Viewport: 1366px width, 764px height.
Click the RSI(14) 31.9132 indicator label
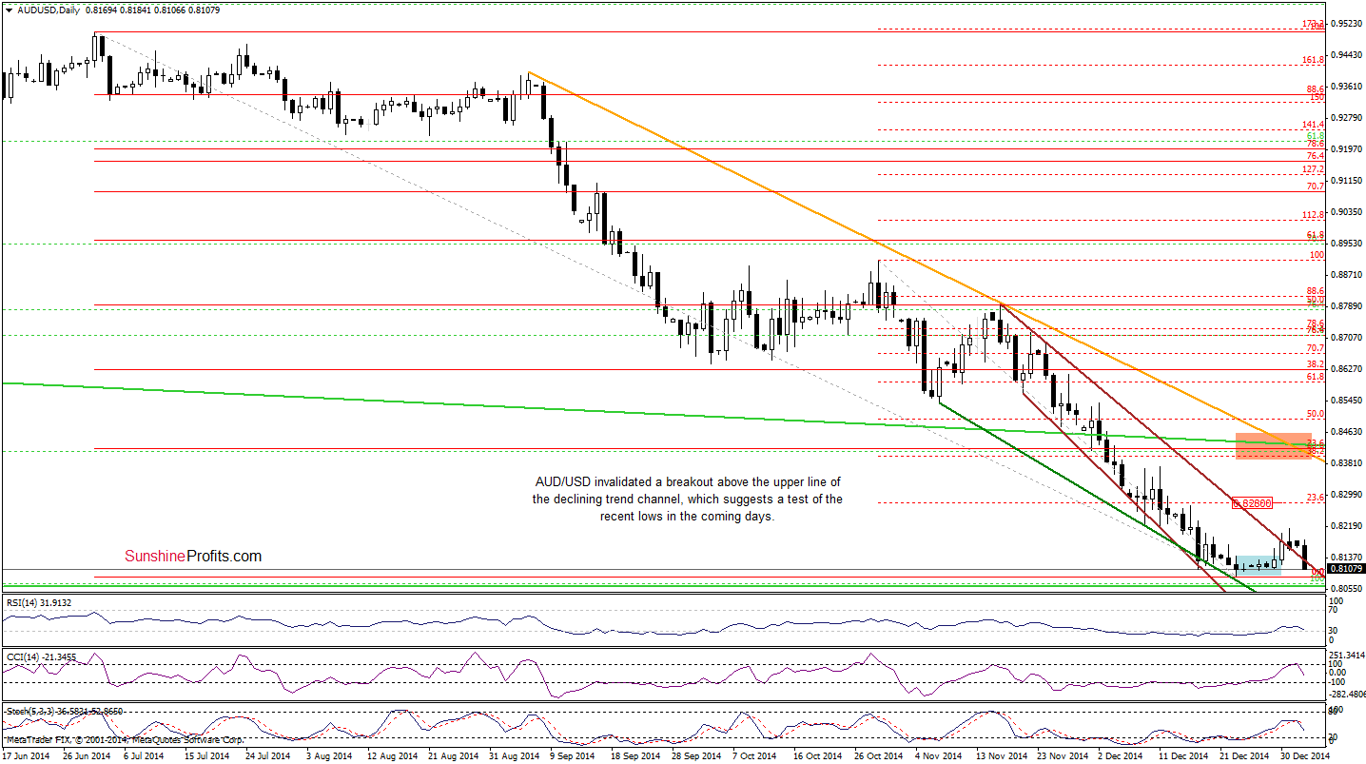pyautogui.click(x=39, y=601)
